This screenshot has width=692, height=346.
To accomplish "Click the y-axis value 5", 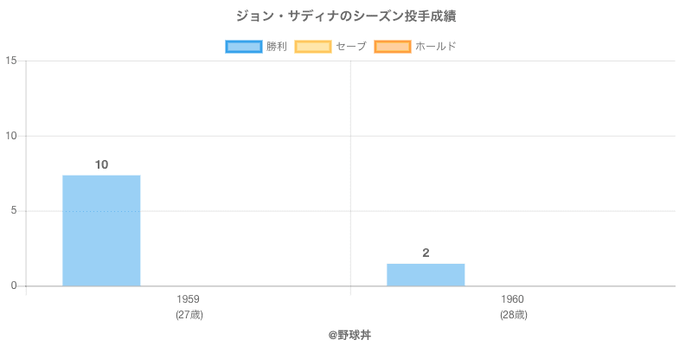I will pyautogui.click(x=14, y=211).
